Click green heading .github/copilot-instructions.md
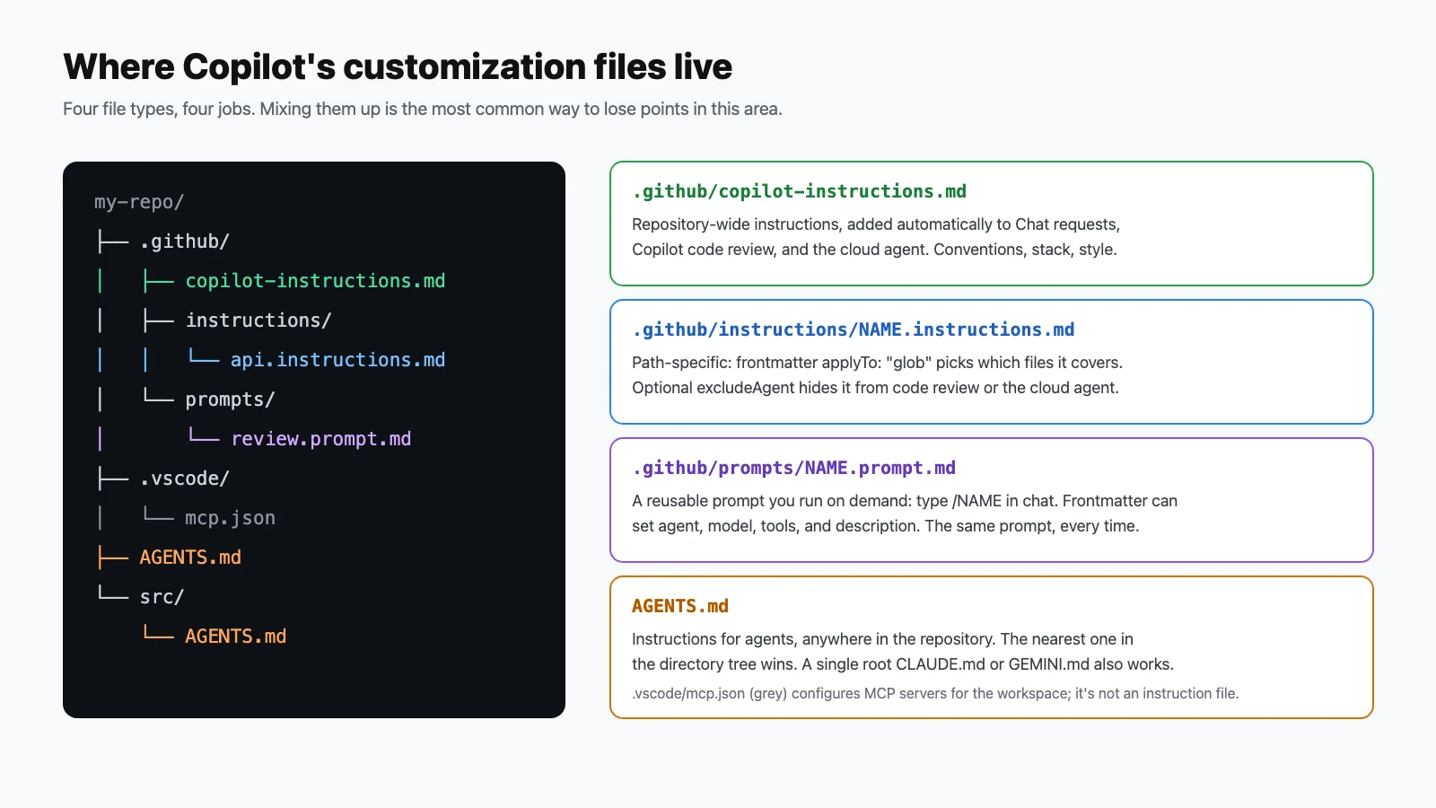The image size is (1436, 808). coord(799,191)
